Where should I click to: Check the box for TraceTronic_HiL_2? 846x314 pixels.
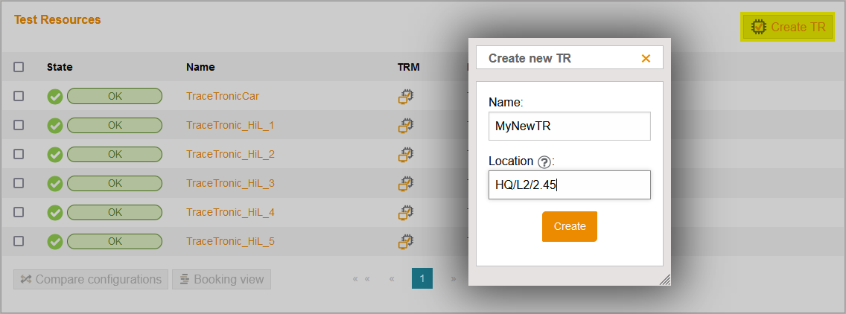pyautogui.click(x=19, y=154)
